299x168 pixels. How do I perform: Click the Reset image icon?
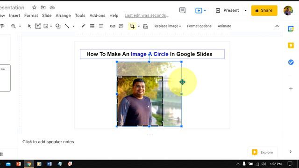[145, 26]
